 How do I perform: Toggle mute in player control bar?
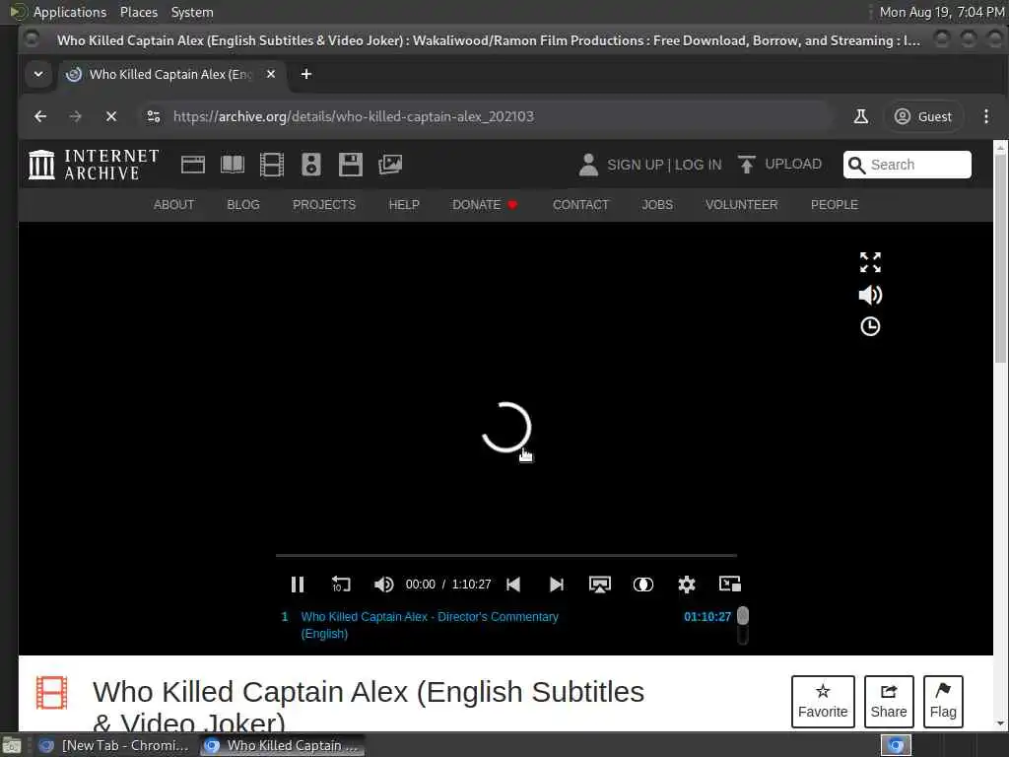383,584
